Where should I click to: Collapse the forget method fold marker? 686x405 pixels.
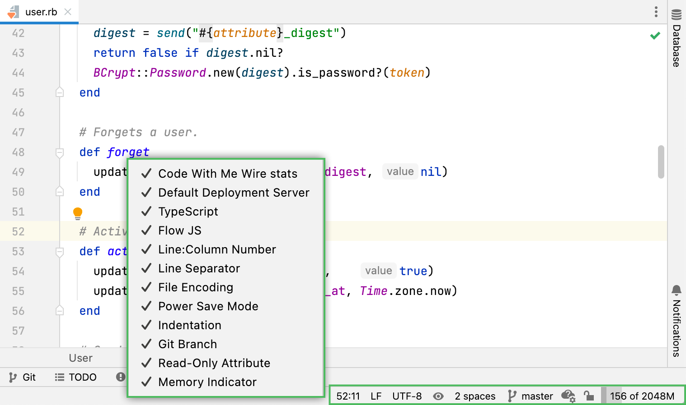pyautogui.click(x=60, y=152)
